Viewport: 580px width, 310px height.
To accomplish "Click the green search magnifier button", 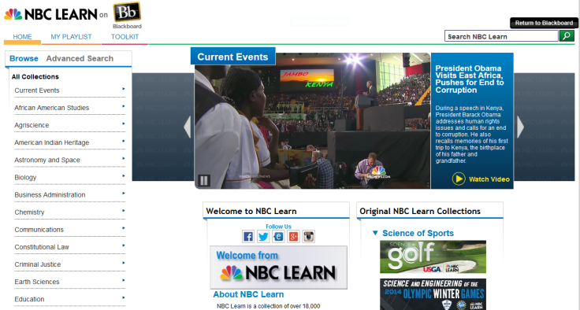I will click(567, 36).
